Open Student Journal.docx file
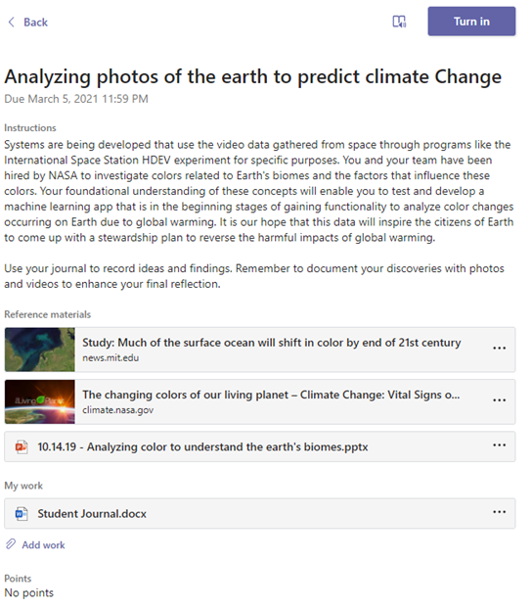532x608 pixels. click(92, 514)
